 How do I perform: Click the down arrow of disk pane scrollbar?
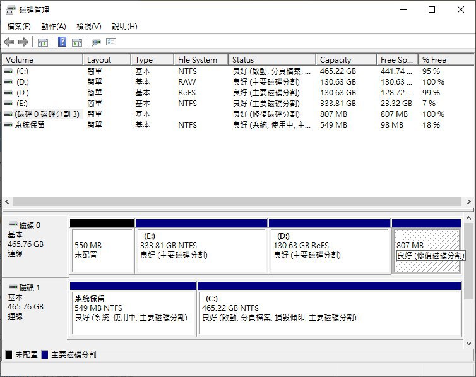pos(468,344)
